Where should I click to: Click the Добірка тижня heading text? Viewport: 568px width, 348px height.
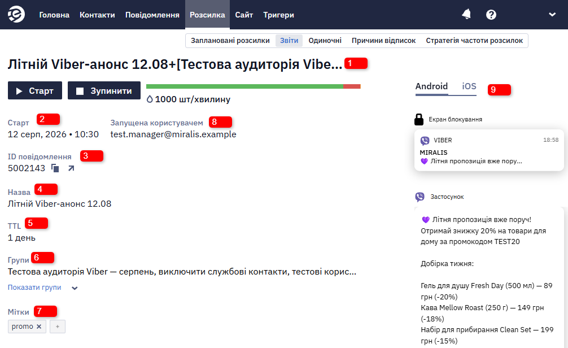pyautogui.click(x=447, y=264)
